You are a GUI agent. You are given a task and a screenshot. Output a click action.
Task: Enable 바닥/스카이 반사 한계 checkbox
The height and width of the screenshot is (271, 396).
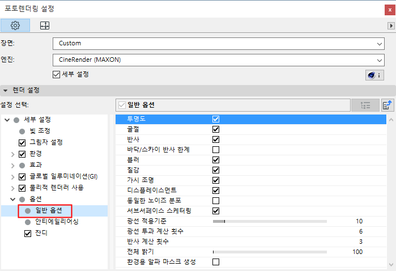tap(216, 150)
